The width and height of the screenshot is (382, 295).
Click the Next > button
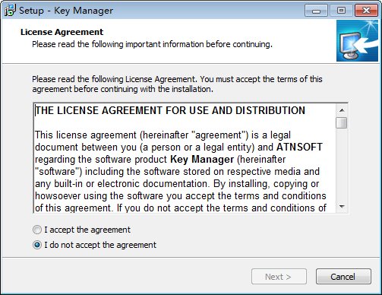point(279,277)
